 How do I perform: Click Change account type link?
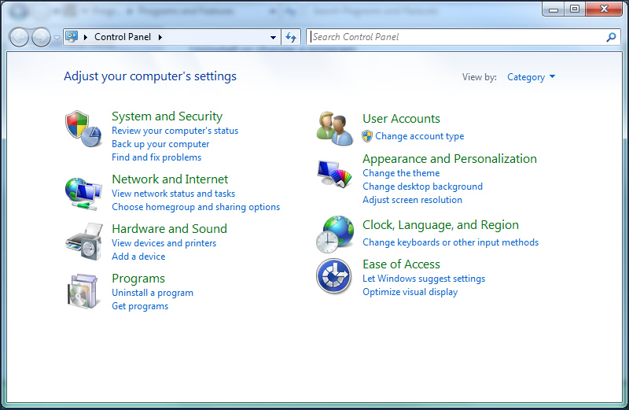(420, 136)
